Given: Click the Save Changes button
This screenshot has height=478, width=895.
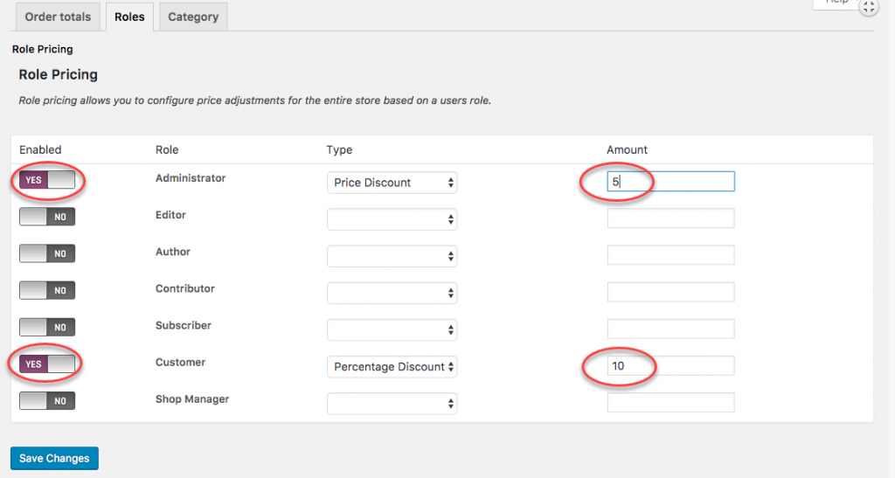Looking at the screenshot, I should tap(54, 458).
